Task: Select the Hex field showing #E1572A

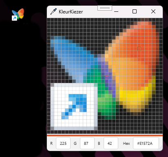Action: coord(146,143)
